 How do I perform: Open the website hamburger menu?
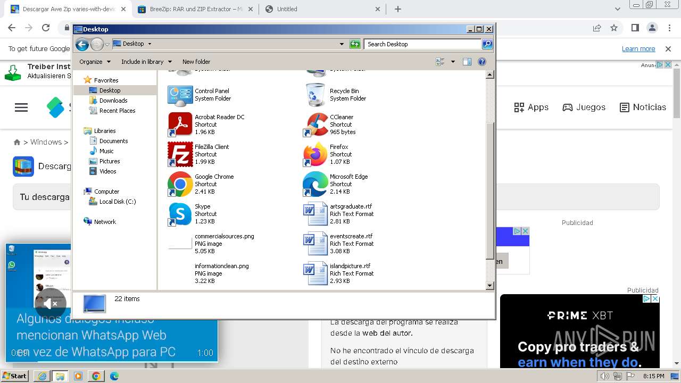coord(21,107)
